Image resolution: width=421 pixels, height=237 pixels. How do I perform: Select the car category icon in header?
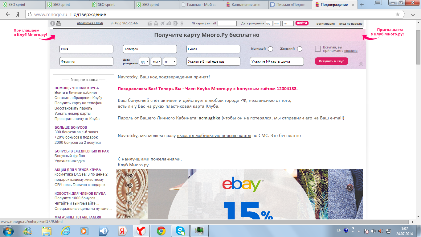156,23
